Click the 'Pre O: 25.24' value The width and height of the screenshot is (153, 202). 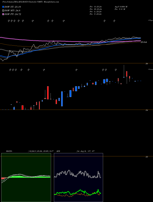tap(95, 7)
